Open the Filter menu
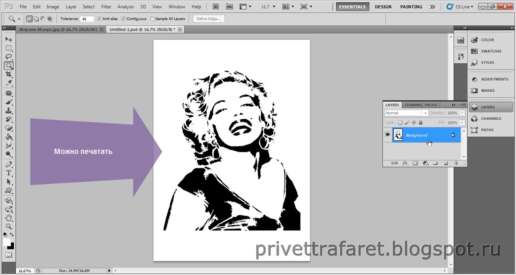This screenshot has width=516, height=275. point(106,7)
